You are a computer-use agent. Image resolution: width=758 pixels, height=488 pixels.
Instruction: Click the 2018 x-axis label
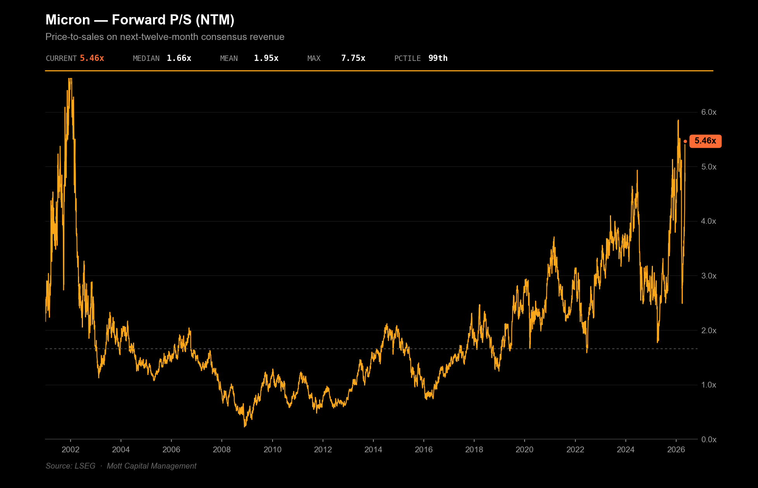[x=474, y=450]
